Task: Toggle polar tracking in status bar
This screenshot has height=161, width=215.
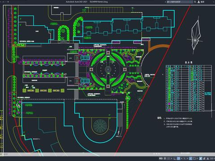Action: [x=179, y=158]
